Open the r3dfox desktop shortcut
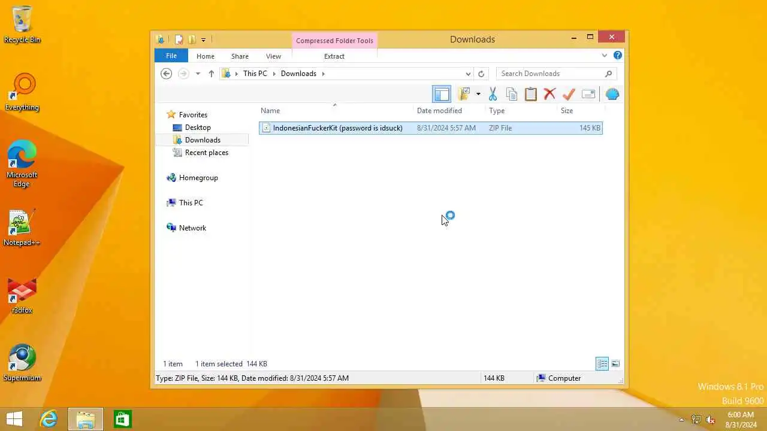767x431 pixels. click(22, 296)
